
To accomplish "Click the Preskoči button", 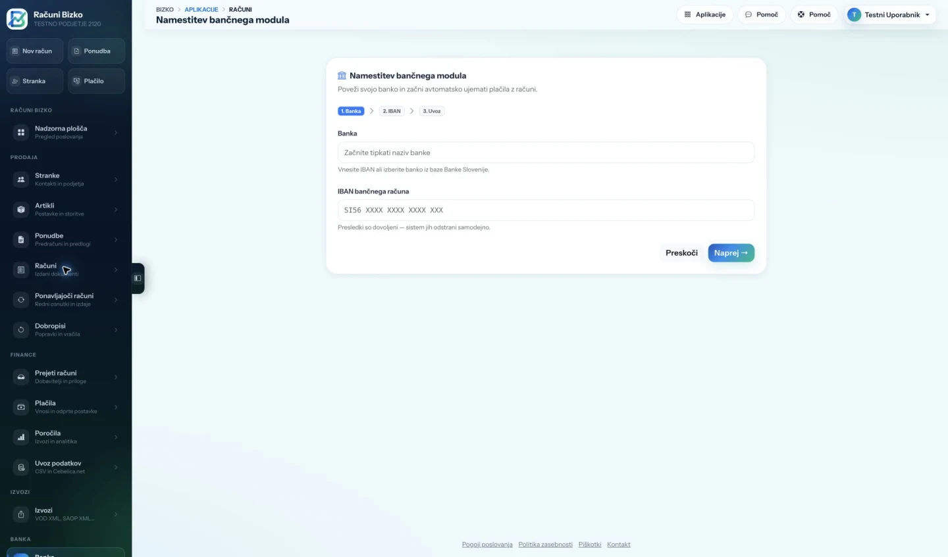I will [x=681, y=253].
